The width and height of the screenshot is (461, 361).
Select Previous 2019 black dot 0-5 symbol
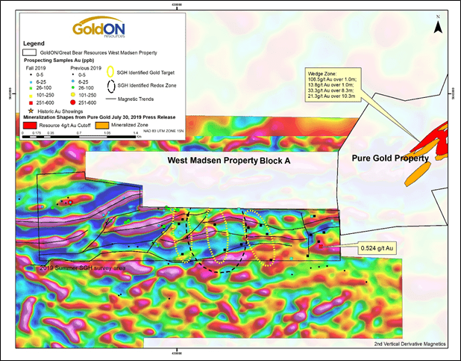(x=73, y=75)
